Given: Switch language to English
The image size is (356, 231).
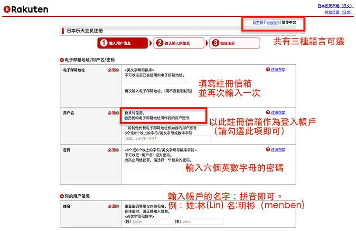Looking at the screenshot, I should [272, 22].
